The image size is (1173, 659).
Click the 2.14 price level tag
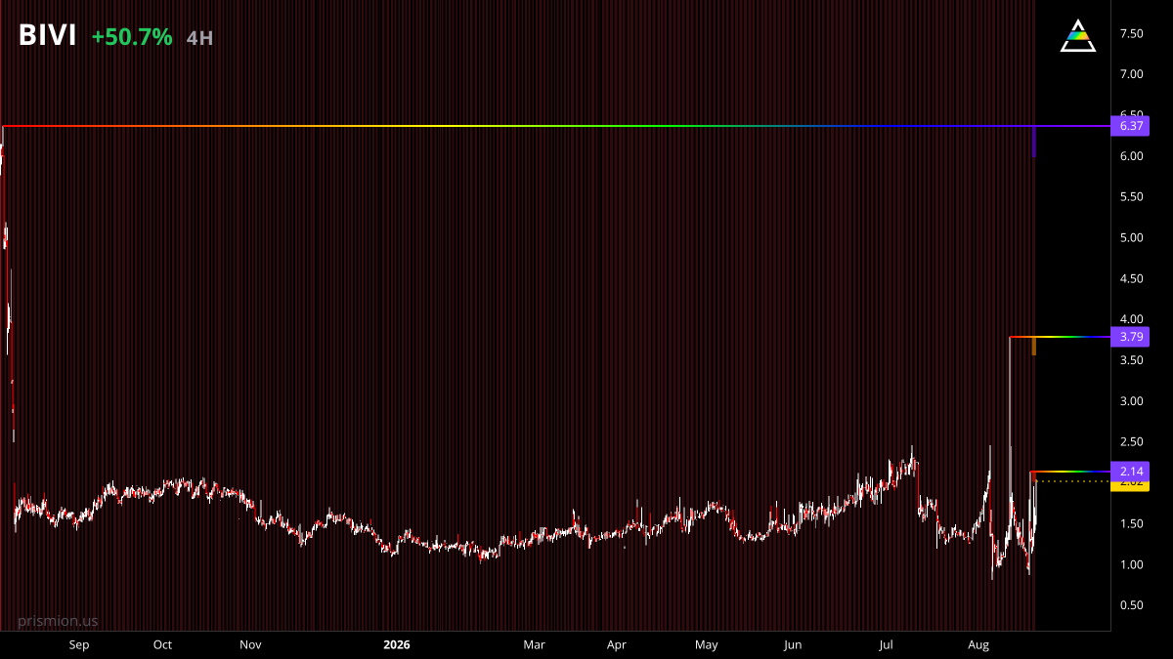coord(1130,472)
